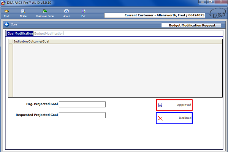The height and width of the screenshot is (152, 228).
Task: Click the Exit toolbar icon
Action: [x=83, y=11]
